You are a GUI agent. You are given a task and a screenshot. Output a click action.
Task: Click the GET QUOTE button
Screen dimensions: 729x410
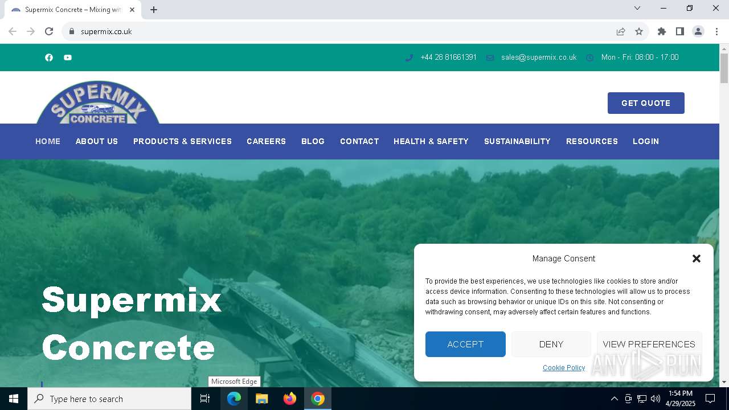(x=646, y=103)
